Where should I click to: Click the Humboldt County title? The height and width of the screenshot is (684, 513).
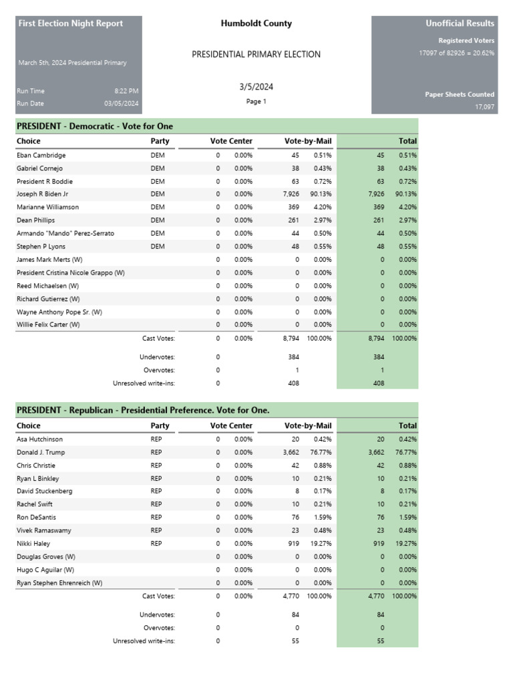256,23
